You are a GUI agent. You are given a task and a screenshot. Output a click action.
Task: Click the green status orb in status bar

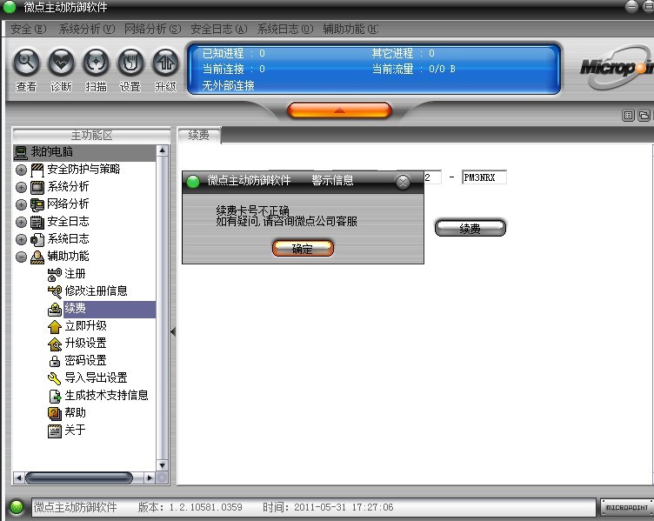(x=17, y=507)
